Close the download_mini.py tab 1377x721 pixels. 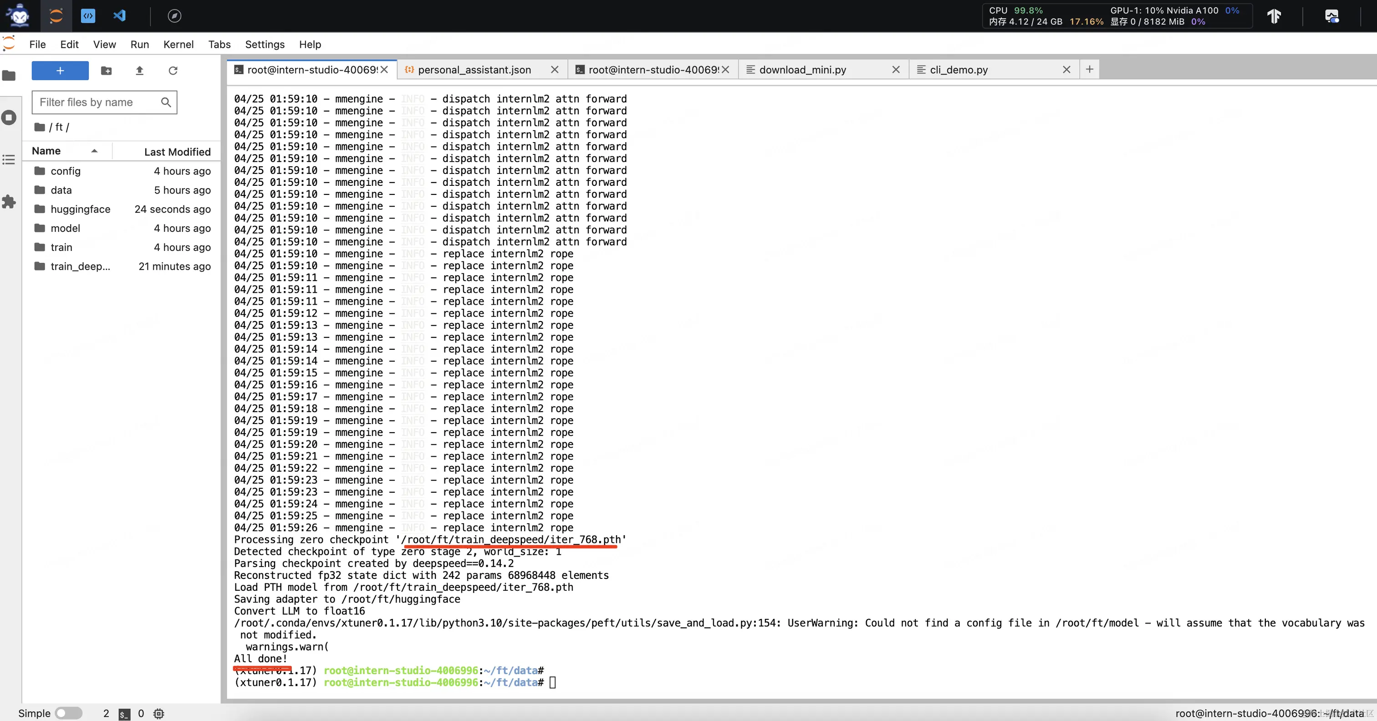[x=896, y=70]
